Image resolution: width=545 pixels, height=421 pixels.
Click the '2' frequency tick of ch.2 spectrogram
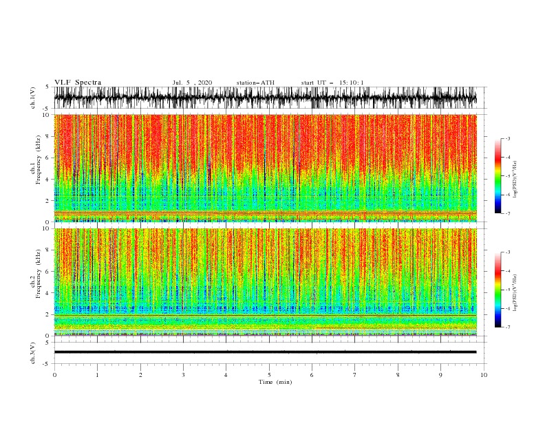click(x=48, y=314)
